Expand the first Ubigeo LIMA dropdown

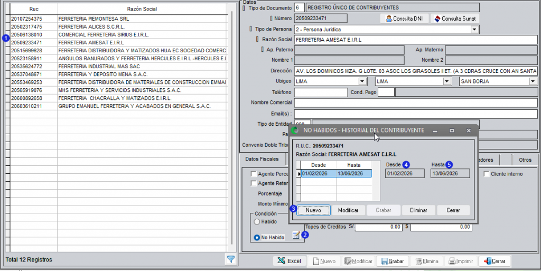pos(362,82)
